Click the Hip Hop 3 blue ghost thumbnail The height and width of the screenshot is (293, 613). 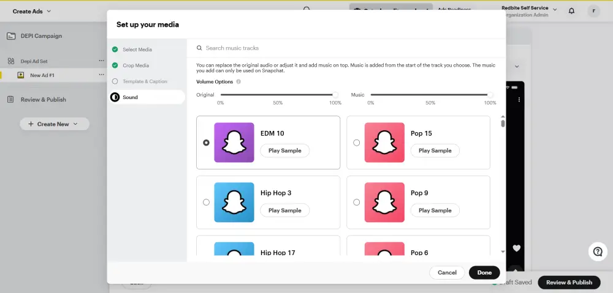234,202
